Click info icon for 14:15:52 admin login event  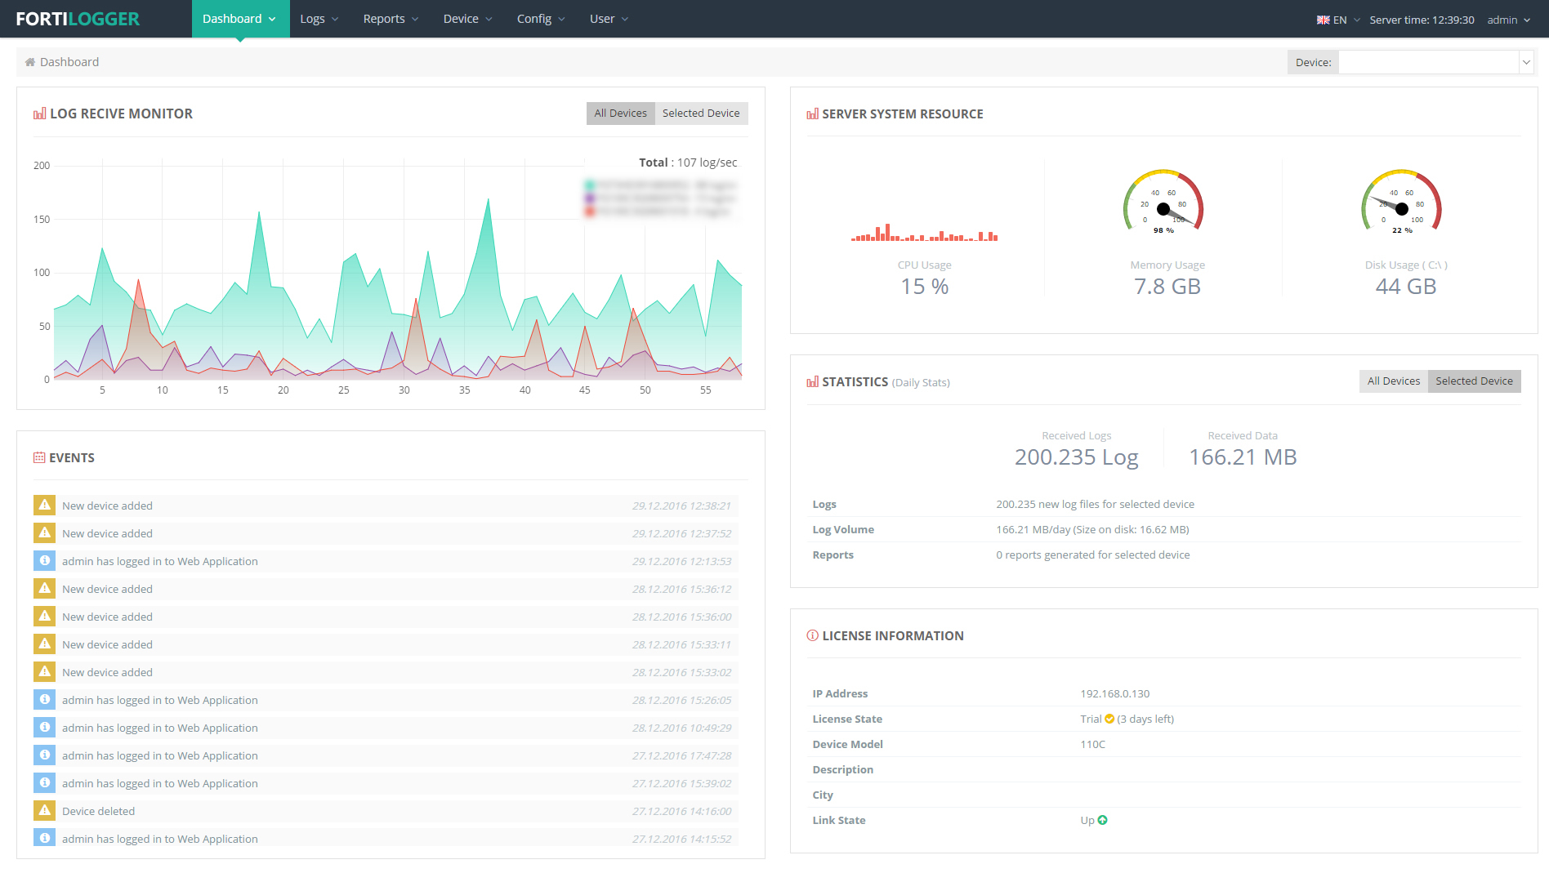point(44,839)
